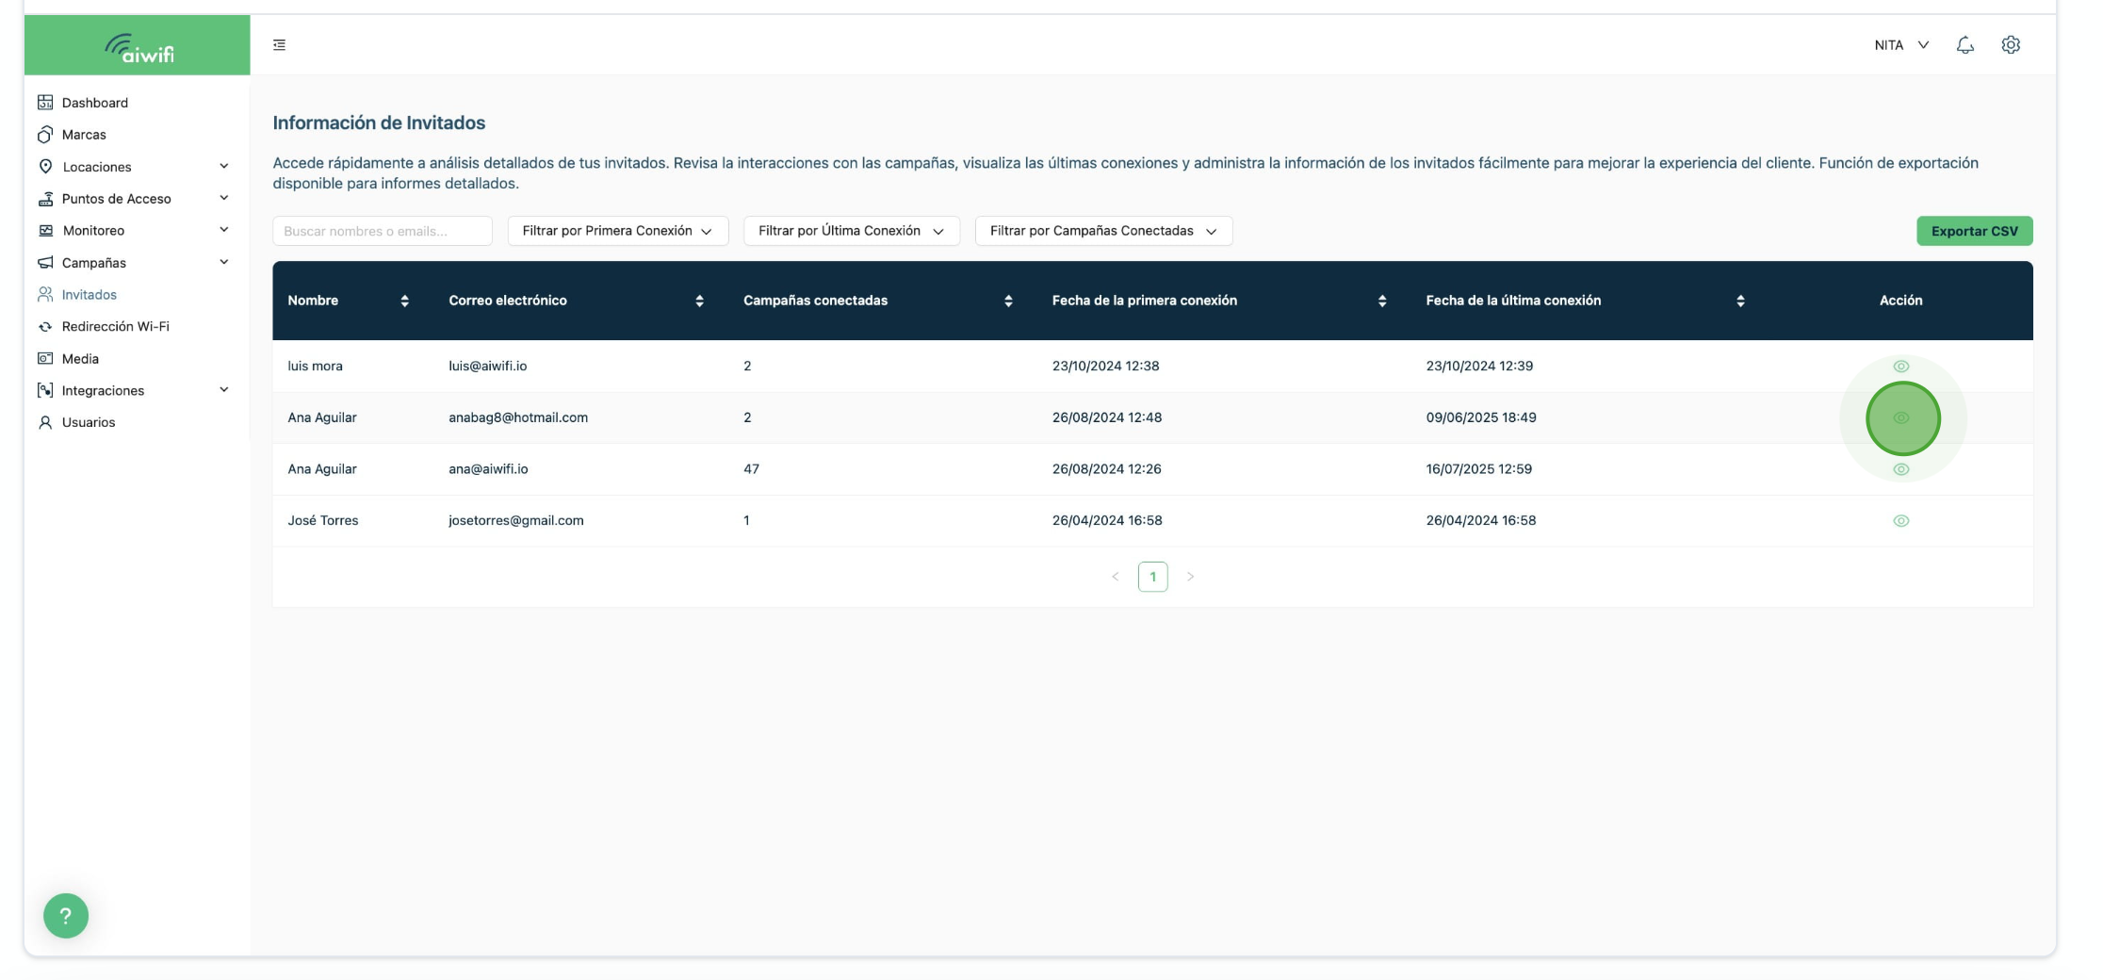The image size is (2103, 980).
Task: View details eye for ana@aiwifi.io row
Action: [x=1901, y=469]
